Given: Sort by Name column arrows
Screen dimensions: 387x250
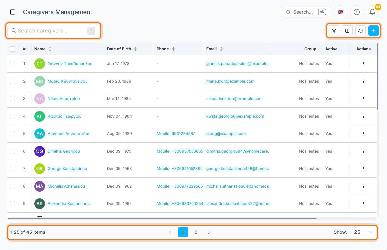Looking at the screenshot, I should pyautogui.click(x=50, y=49).
